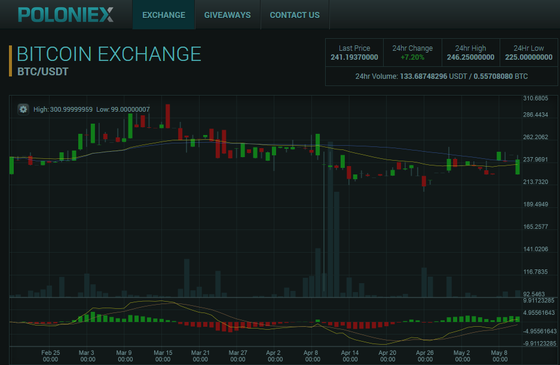The image size is (560, 365).
Task: Open the Contact Us tab
Action: pos(295,15)
